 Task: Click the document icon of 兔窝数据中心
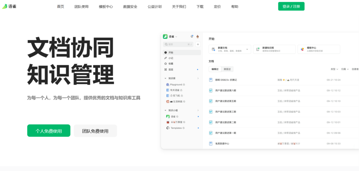tap(211, 144)
